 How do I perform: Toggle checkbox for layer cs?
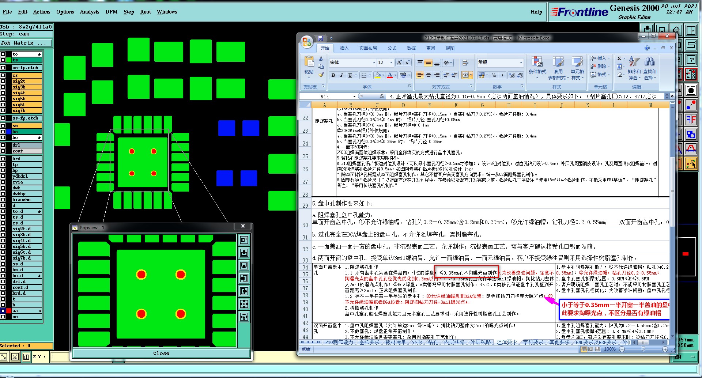3,75
